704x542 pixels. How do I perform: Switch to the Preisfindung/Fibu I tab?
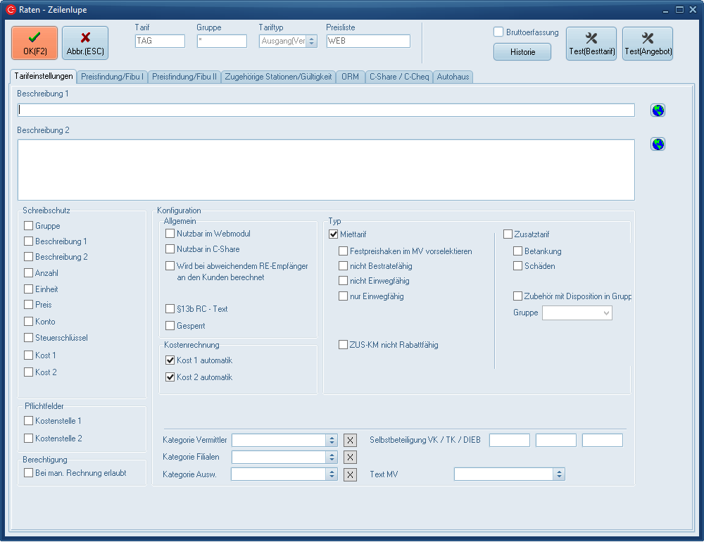(x=113, y=77)
